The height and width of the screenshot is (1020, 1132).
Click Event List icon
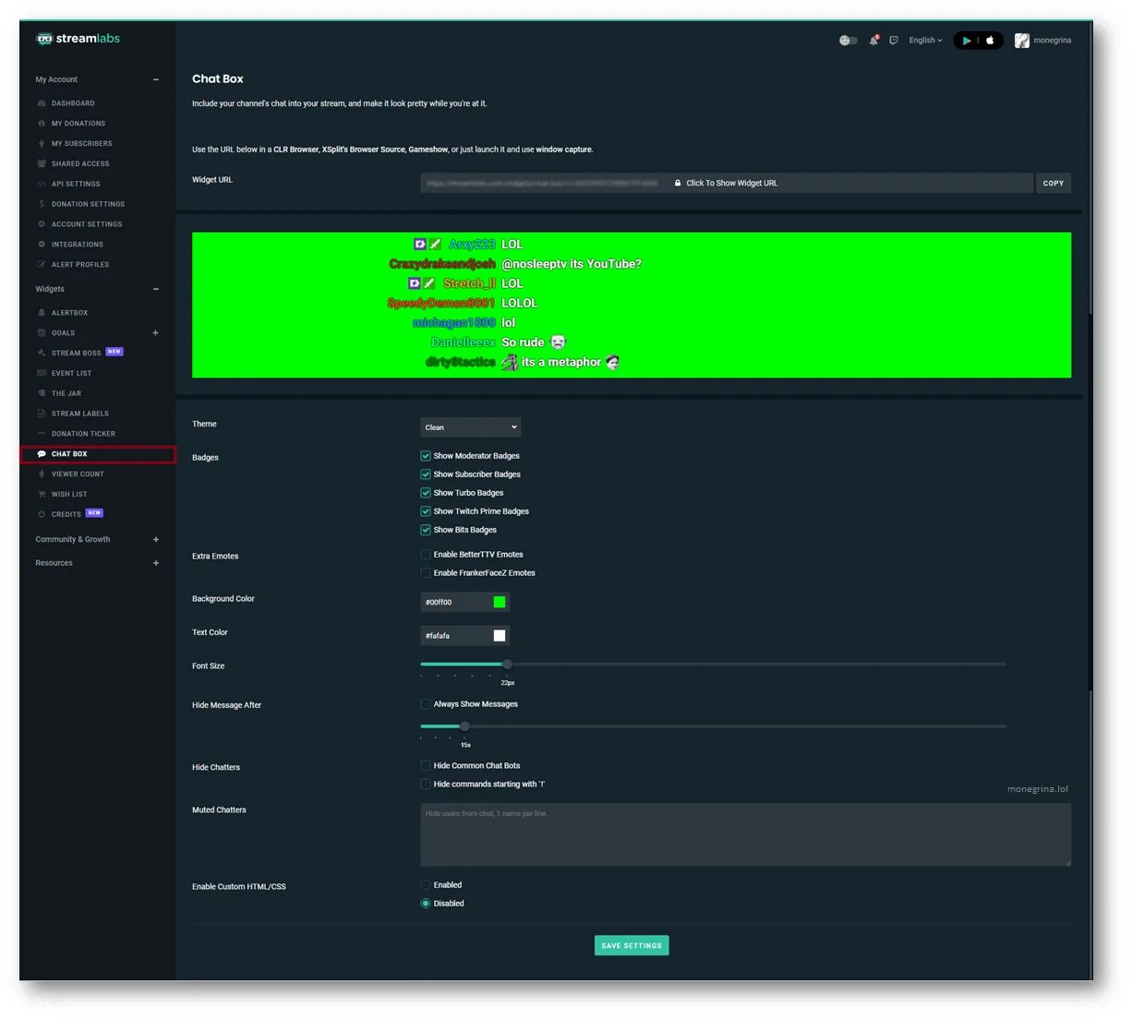coord(42,374)
